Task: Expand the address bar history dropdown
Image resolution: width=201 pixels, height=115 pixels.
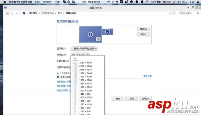Action: 170,13
